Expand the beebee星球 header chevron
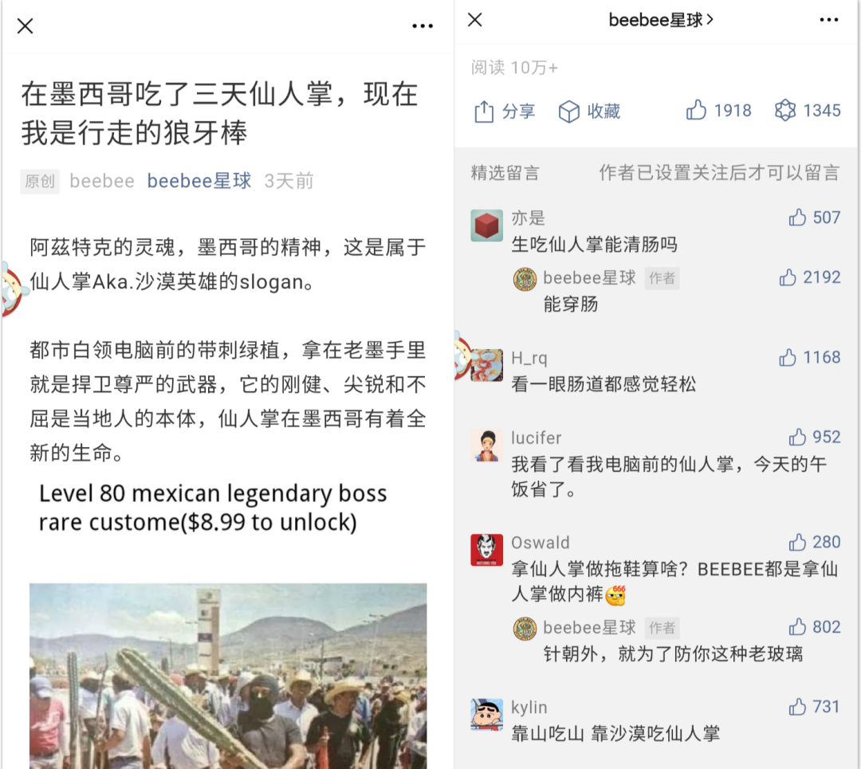The image size is (861, 769). (x=710, y=20)
